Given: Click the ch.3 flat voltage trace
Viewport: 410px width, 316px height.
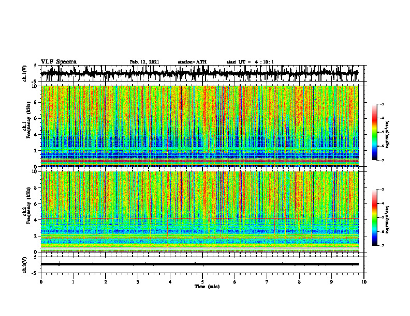Looking at the screenshot, I should click(199, 264).
